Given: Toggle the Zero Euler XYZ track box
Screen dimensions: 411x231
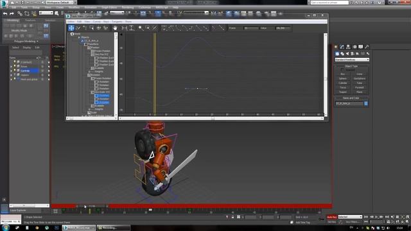Looking at the screenshot, I should pyautogui.click(x=92, y=92).
